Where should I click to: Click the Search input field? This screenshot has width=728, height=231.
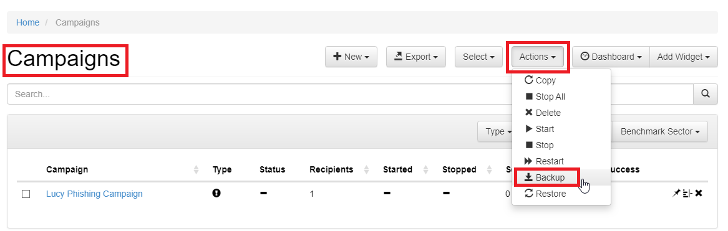(350, 94)
